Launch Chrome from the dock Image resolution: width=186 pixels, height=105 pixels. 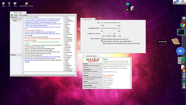pyautogui.click(x=182, y=25)
